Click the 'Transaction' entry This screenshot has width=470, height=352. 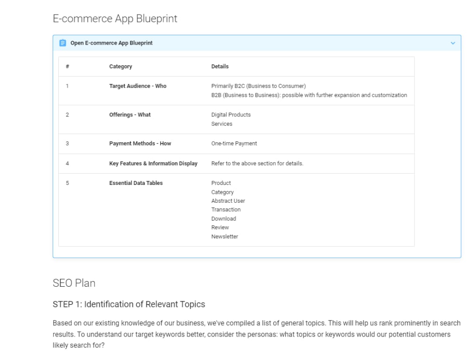coord(226,209)
